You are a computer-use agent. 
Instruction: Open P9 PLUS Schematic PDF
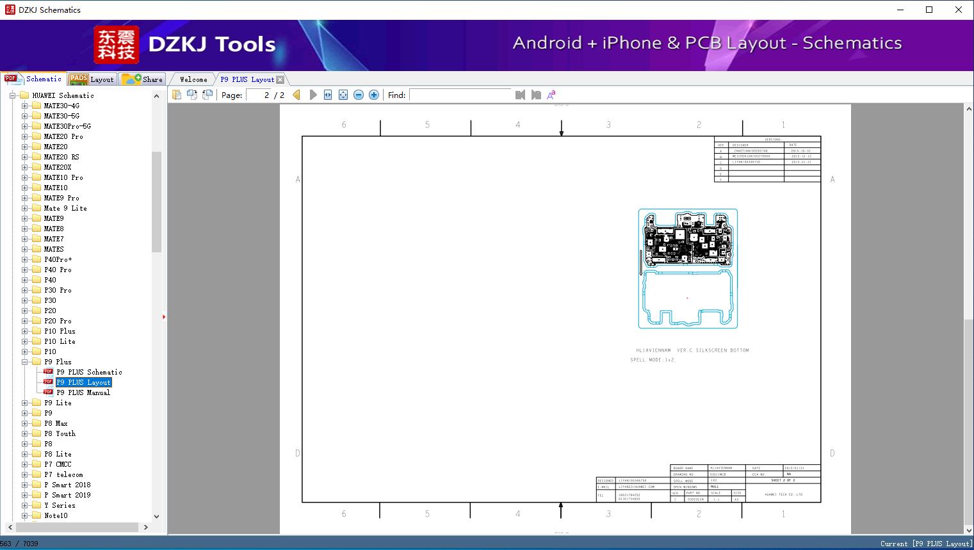pyautogui.click(x=89, y=372)
